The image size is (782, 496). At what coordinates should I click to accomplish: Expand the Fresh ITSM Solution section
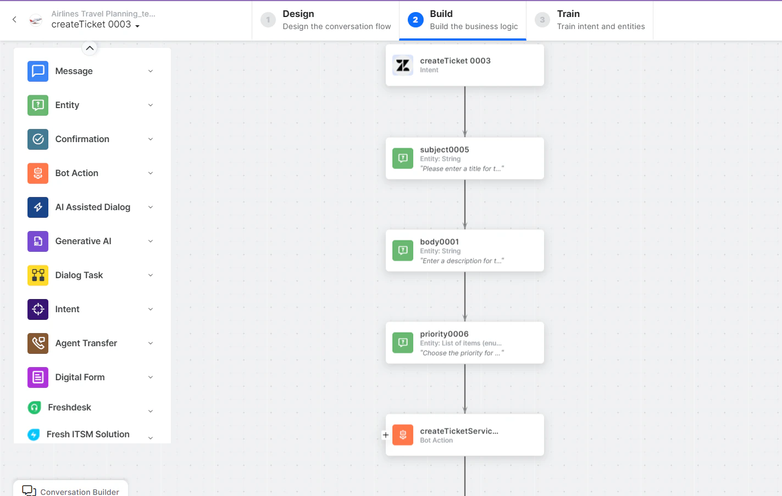click(x=150, y=436)
